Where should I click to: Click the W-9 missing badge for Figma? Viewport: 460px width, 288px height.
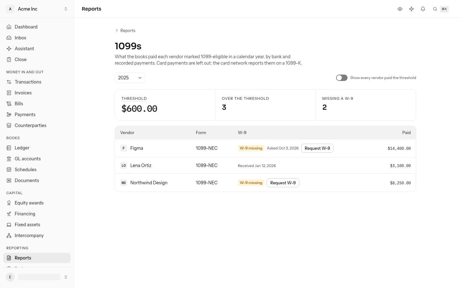coord(251,148)
